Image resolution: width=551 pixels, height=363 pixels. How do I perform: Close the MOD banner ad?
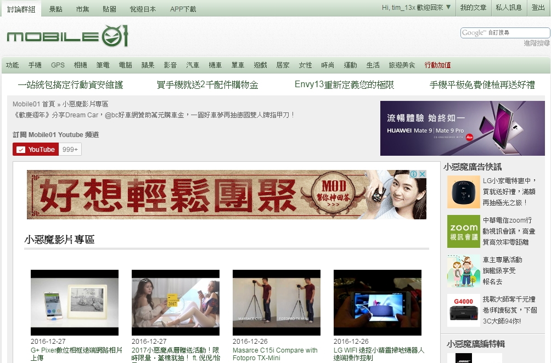tap(423, 174)
